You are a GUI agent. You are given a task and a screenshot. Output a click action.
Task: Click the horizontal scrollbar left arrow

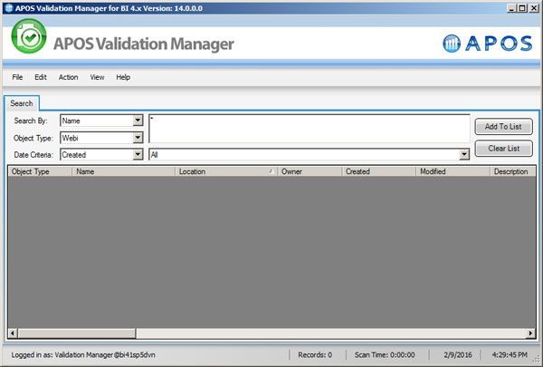[x=13, y=333]
